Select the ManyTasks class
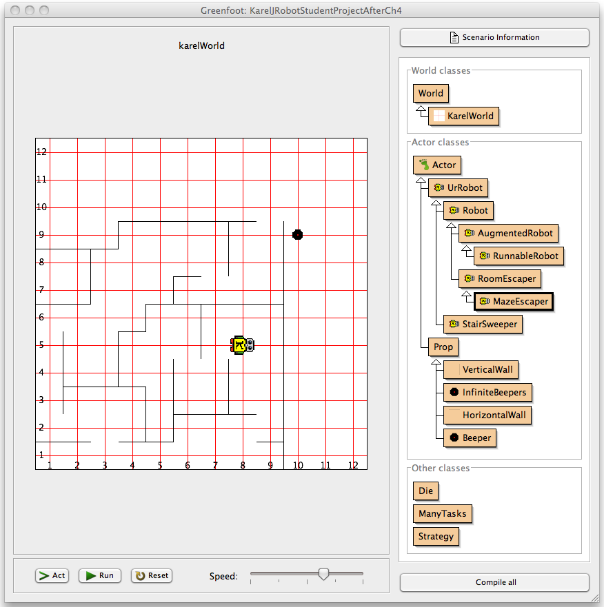This screenshot has width=604, height=607. tap(442, 514)
